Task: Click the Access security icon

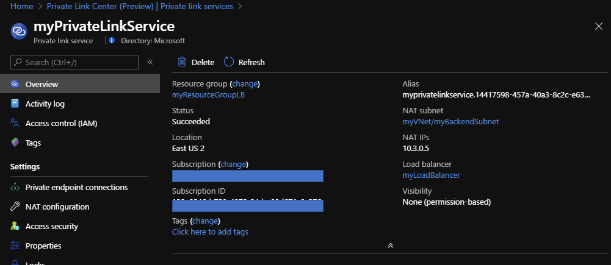Action: (x=15, y=226)
